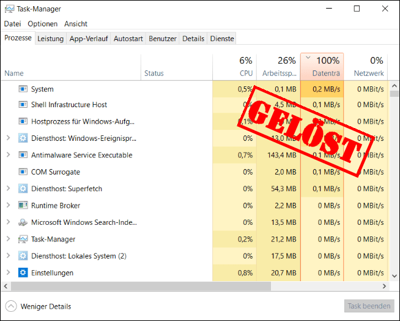Click the Einstellungen blue gear icon
This screenshot has width=400, height=321.
tap(23, 273)
